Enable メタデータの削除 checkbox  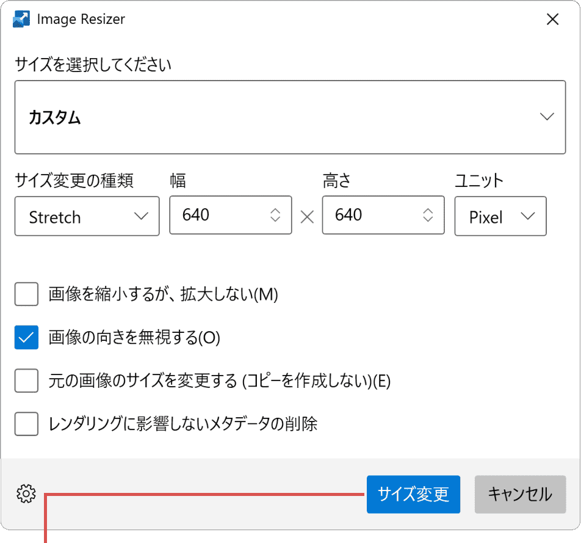(26, 423)
